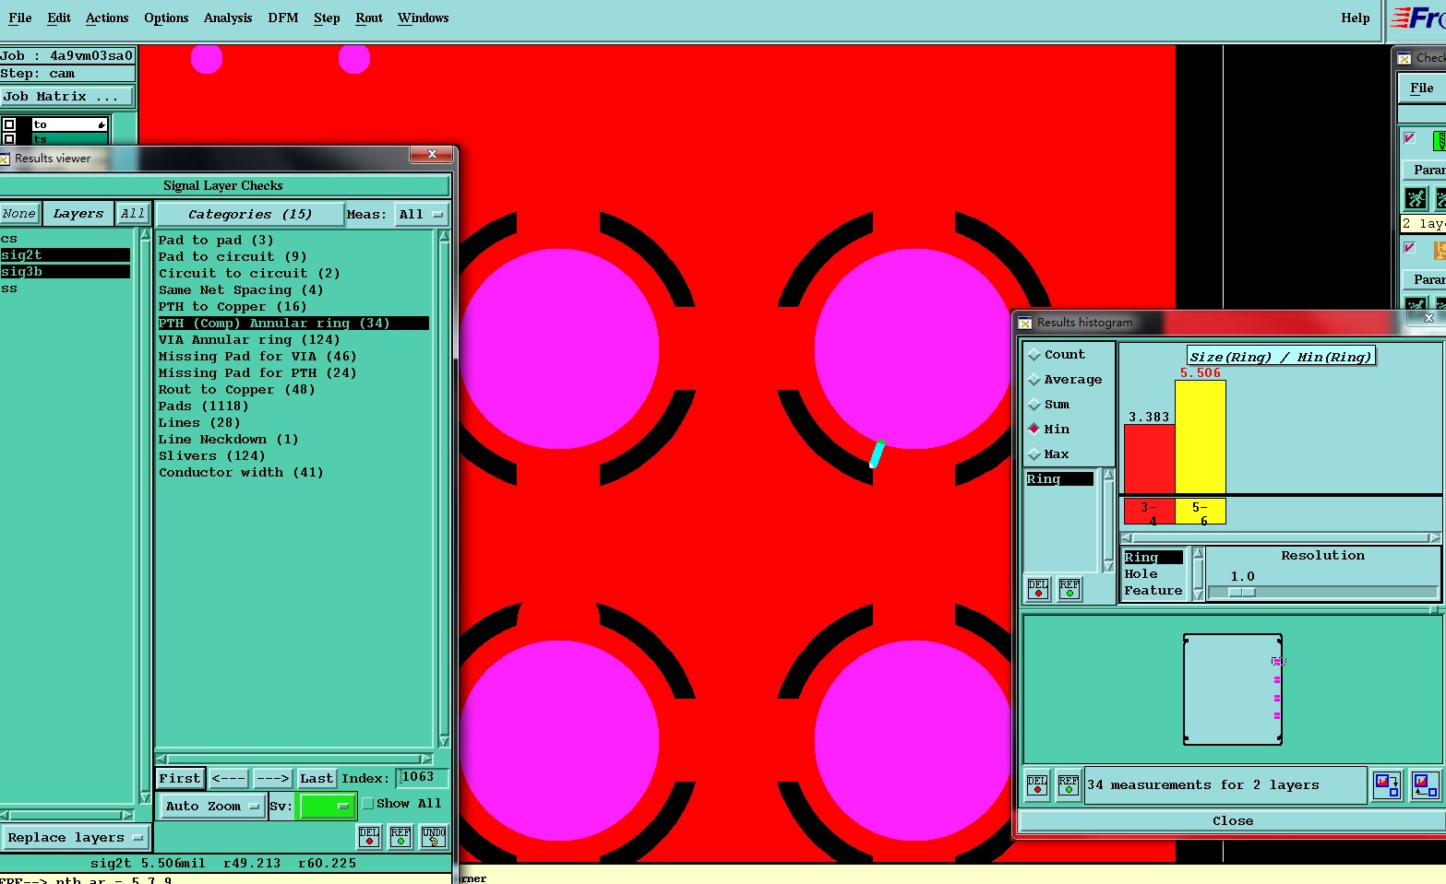Click selection-to-histogram icon with left arrow
The height and width of the screenshot is (884, 1446).
[x=1425, y=785]
